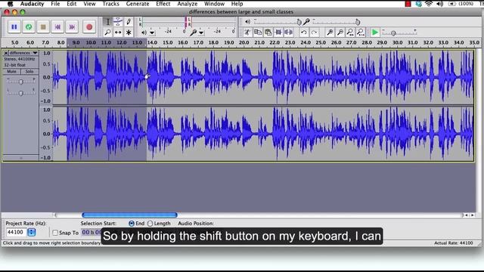The height and width of the screenshot is (272, 484).
Task: Click the microphone icon on the recording meter
Action: click(193, 32)
